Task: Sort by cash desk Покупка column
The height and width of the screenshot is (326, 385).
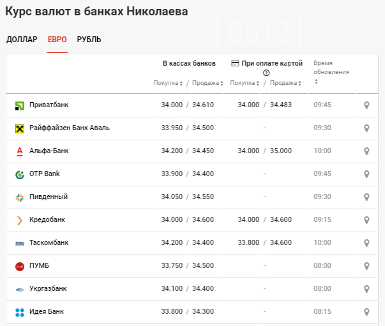Action: [168, 83]
